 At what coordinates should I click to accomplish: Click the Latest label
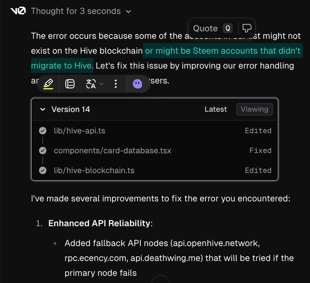216,109
